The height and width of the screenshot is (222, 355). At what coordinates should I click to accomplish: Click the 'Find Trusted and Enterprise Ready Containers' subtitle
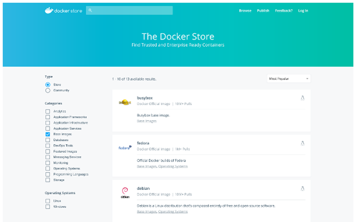tap(178, 45)
